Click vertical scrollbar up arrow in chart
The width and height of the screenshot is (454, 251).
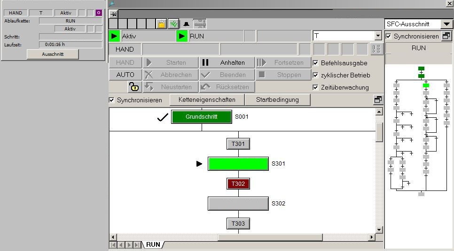(379, 112)
